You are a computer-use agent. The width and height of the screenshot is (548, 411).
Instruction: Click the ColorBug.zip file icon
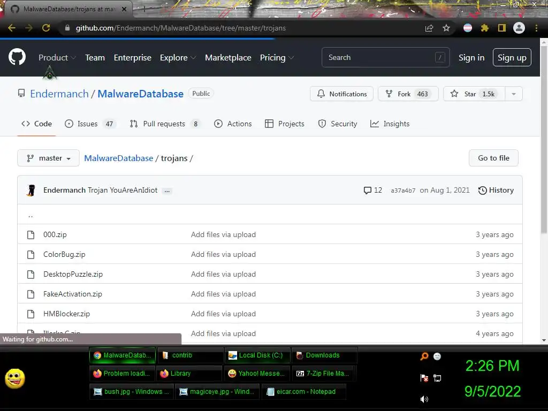(31, 254)
